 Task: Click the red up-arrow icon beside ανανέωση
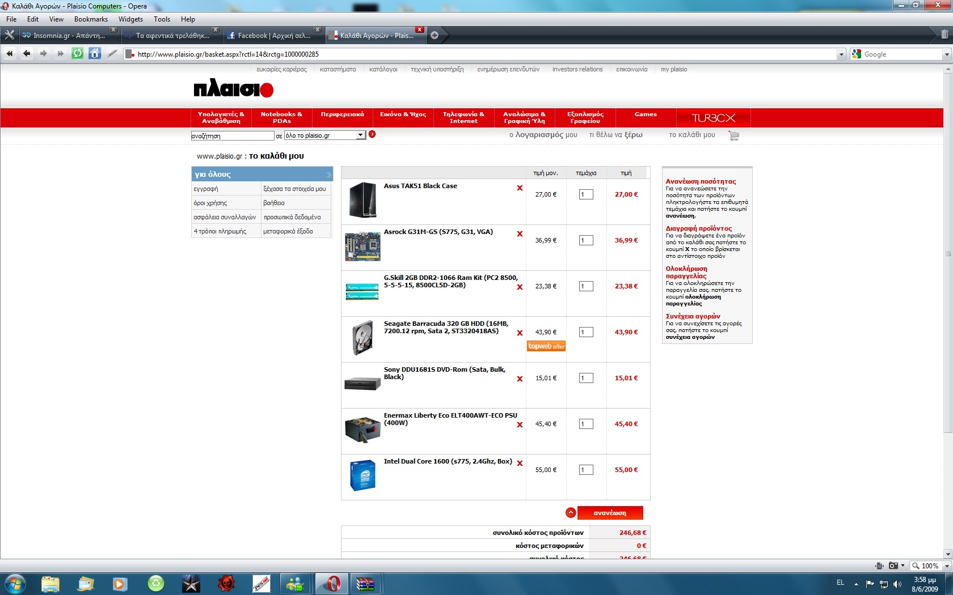point(571,513)
